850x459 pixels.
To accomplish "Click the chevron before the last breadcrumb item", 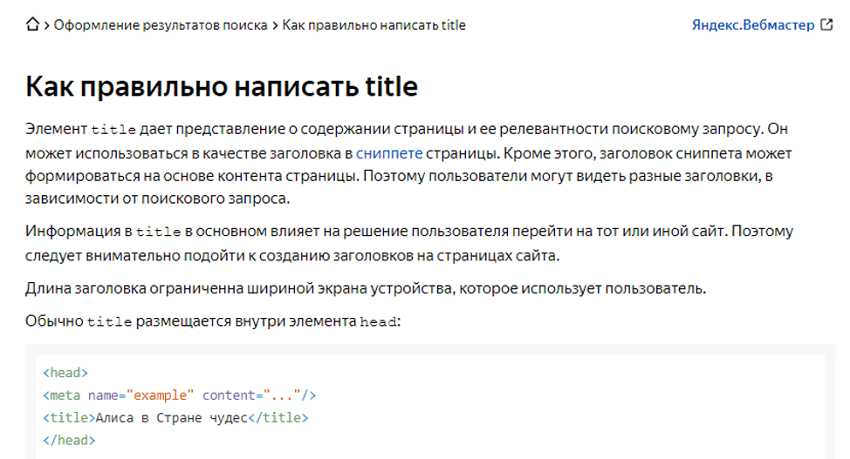I will [x=275, y=25].
